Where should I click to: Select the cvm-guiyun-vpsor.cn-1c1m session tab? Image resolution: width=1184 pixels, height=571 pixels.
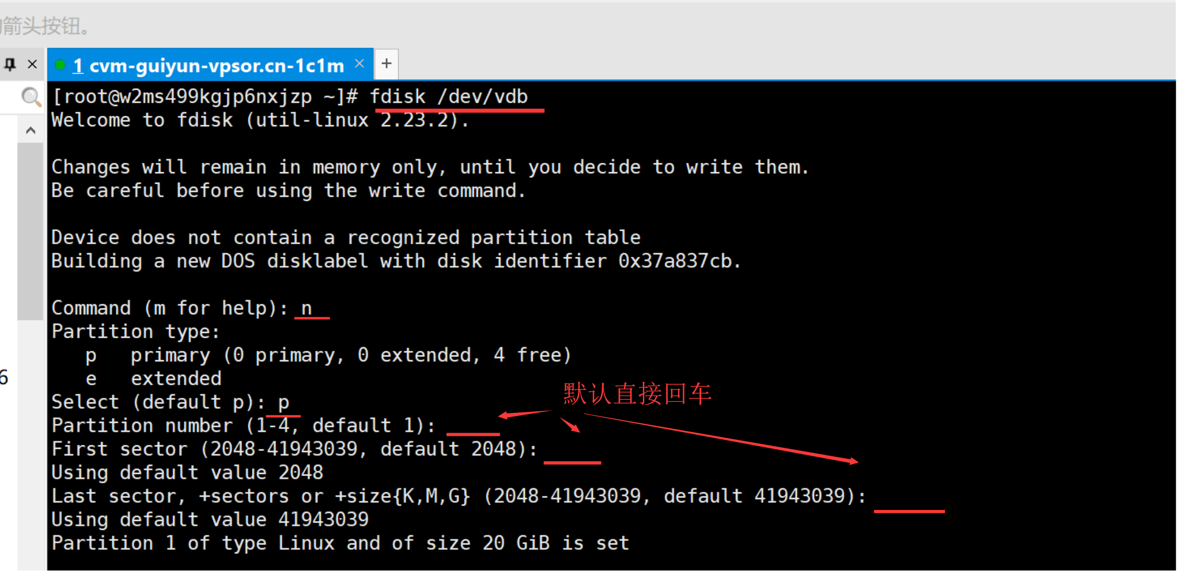pyautogui.click(x=209, y=66)
